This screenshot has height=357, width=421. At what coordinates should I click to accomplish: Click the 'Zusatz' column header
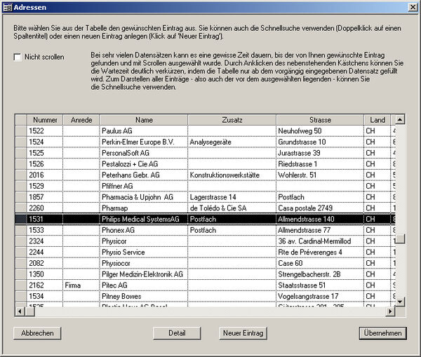pyautogui.click(x=232, y=120)
